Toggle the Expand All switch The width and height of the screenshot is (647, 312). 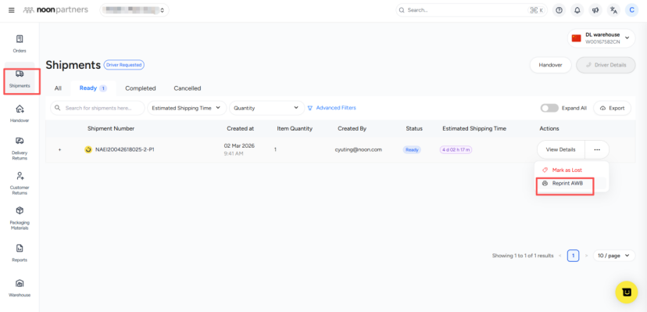pyautogui.click(x=549, y=108)
